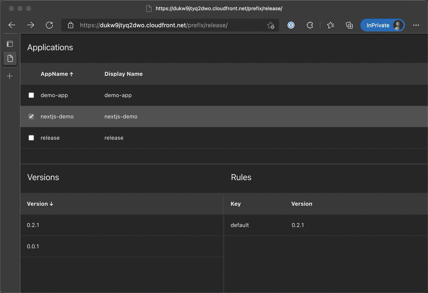This screenshot has width=428, height=293.
Task: Click the browser back arrow
Action: pos(12,25)
